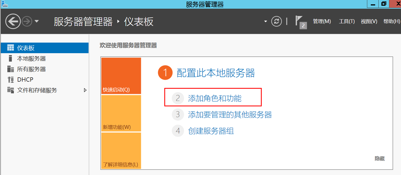Image resolution: width=401 pixels, height=175 pixels.
Task: Click 添加角色和功能 link
Action: (x=215, y=98)
